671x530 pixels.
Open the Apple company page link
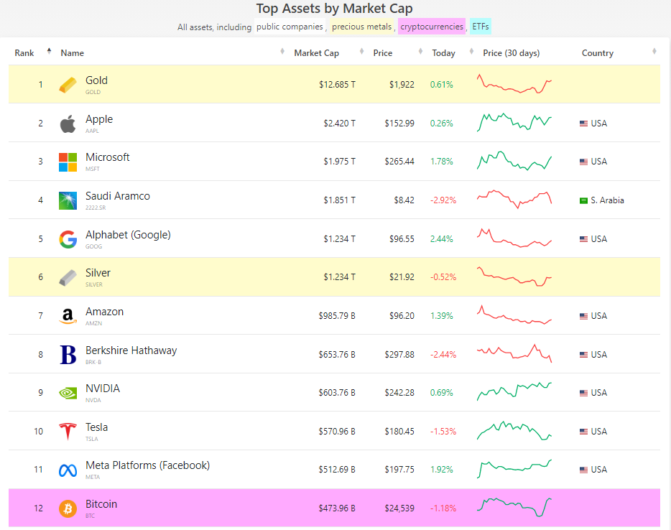tap(99, 119)
